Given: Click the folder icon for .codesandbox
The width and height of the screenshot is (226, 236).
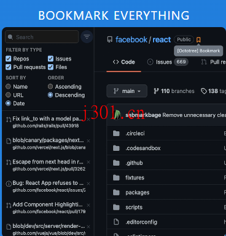Looking at the screenshot, I should [x=116, y=148].
